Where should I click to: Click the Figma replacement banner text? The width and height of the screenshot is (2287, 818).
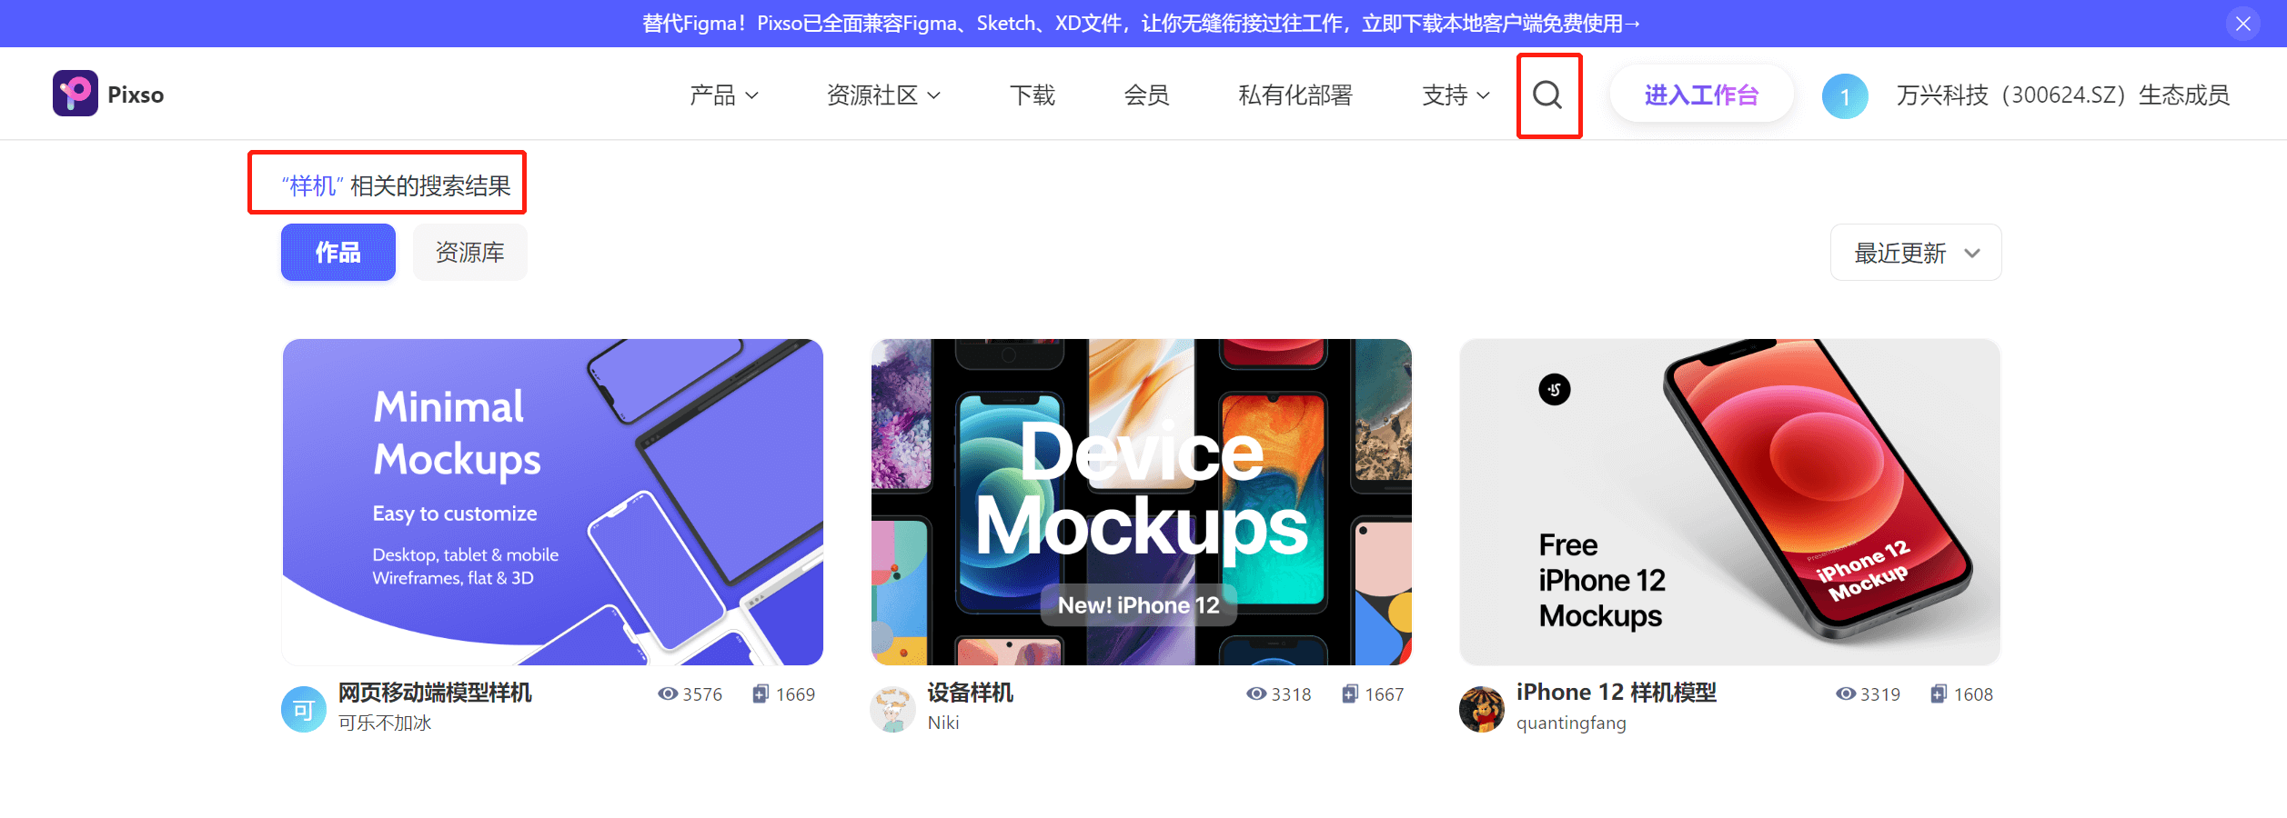[x=1142, y=24]
